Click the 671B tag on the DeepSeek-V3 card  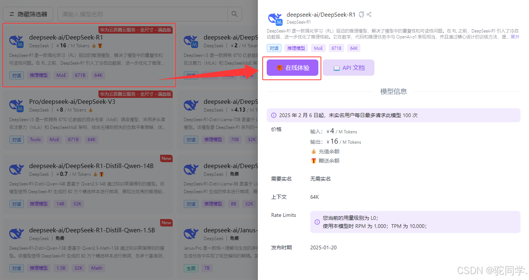pyautogui.click(x=73, y=140)
